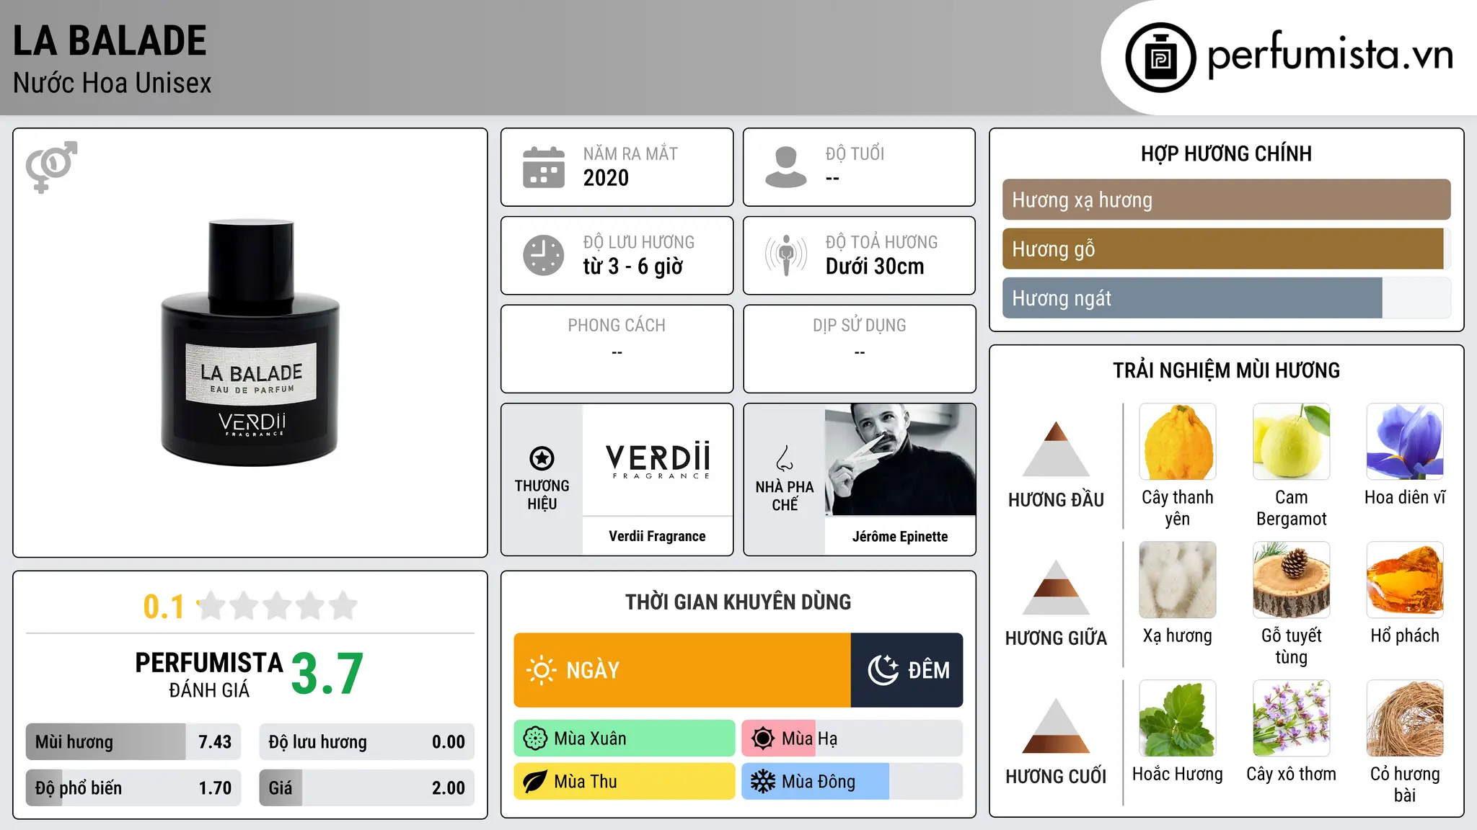Click the perfumista.vn site name
The image size is (1477, 830).
1331,55
